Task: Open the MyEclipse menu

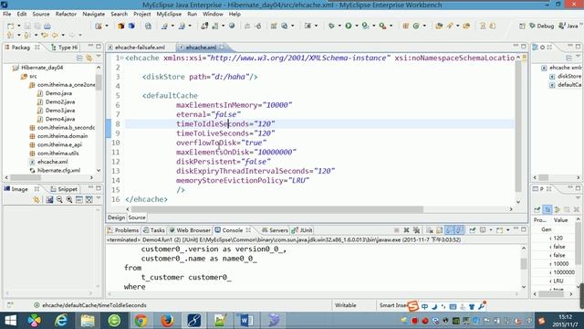Action: point(169,14)
